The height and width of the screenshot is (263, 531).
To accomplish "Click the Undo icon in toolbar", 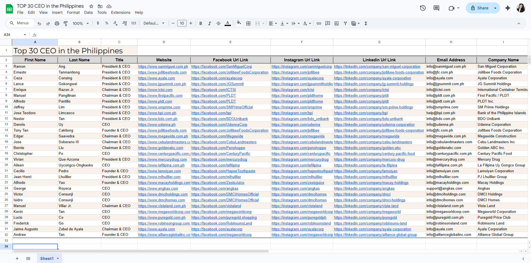I will click(x=39, y=24).
